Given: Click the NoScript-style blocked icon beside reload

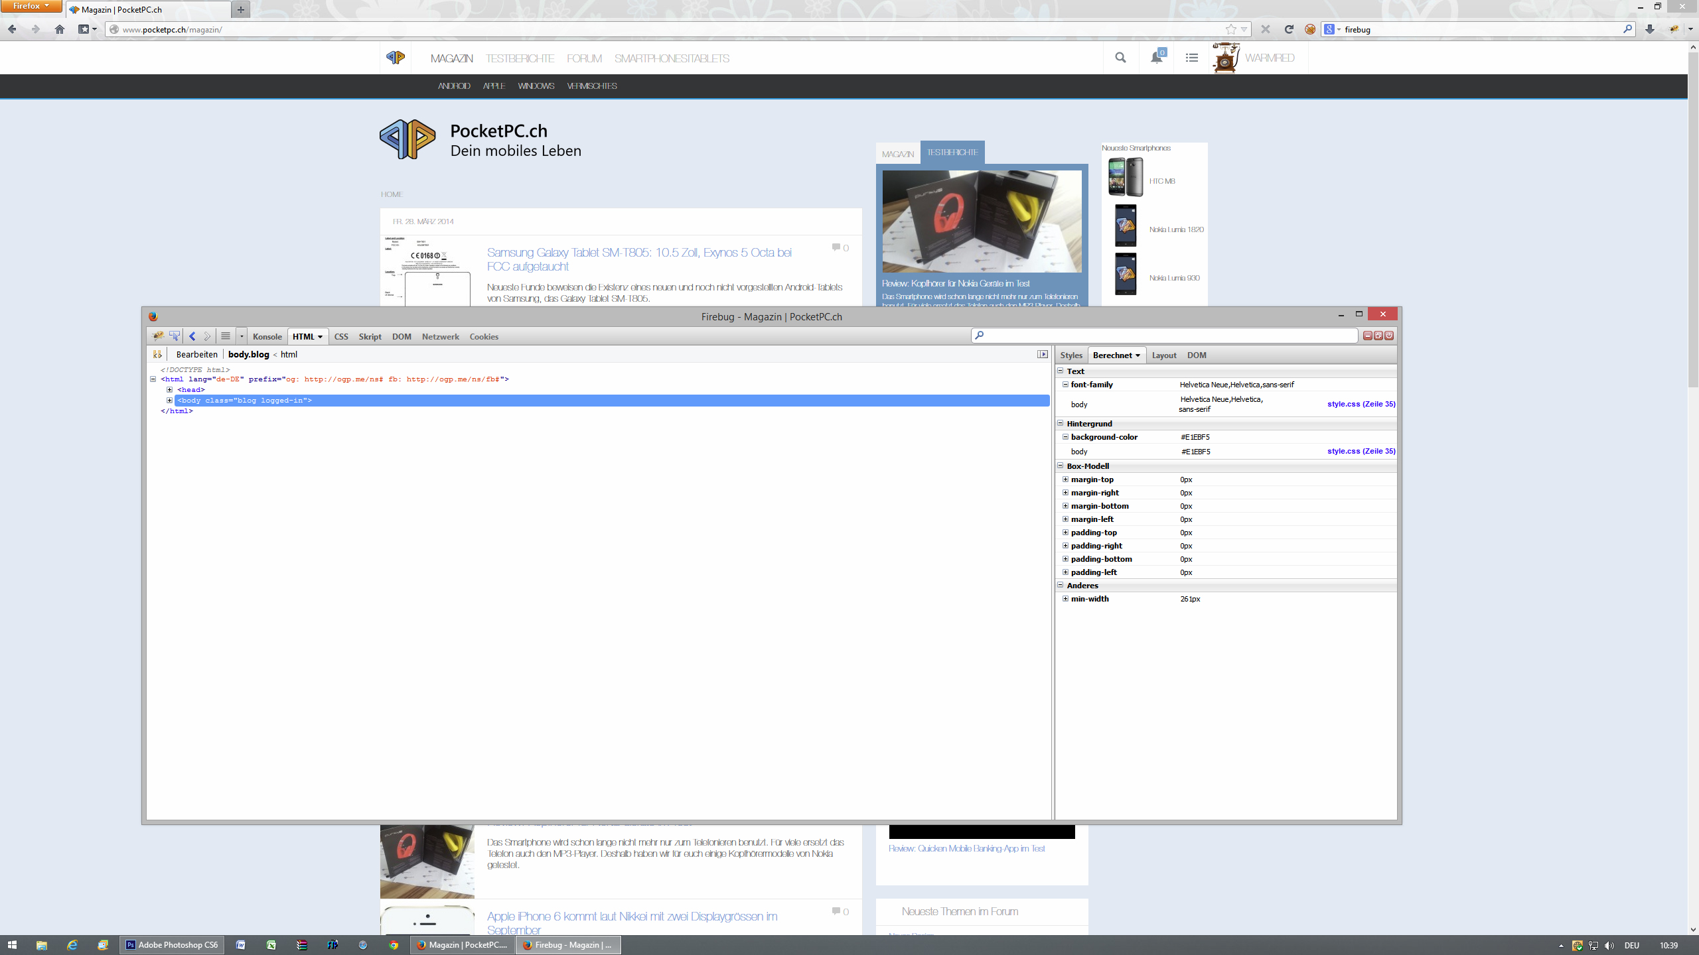Looking at the screenshot, I should (1310, 29).
